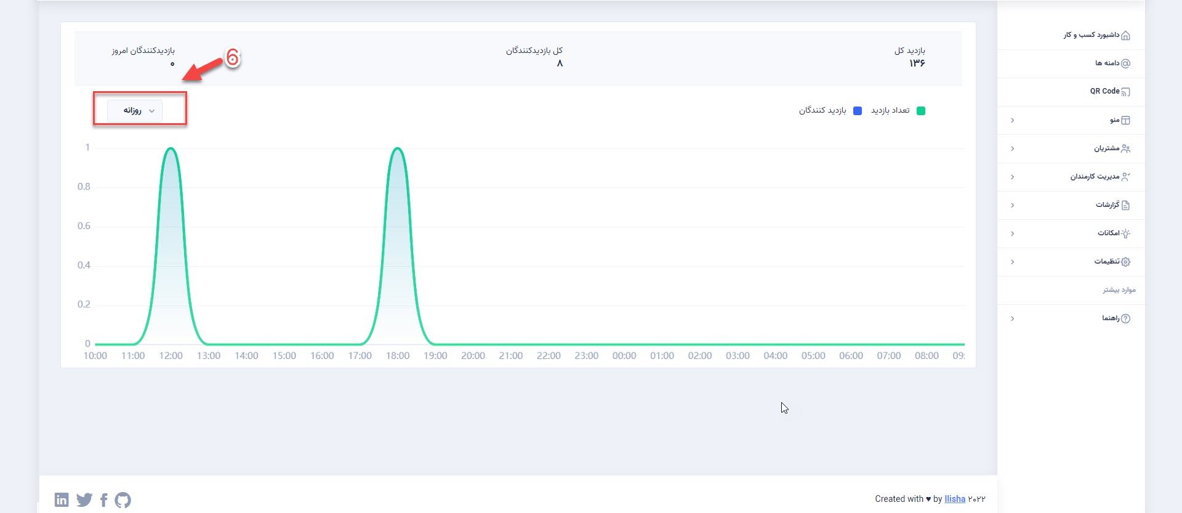
Task: Click the chart peak at 12:00
Action: pos(171,148)
